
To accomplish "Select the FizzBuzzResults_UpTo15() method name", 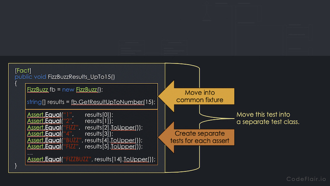I will click(81, 77).
